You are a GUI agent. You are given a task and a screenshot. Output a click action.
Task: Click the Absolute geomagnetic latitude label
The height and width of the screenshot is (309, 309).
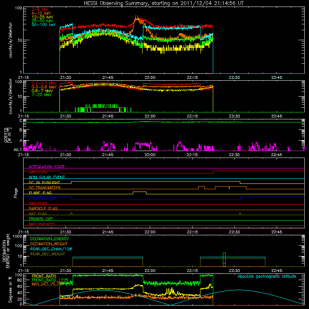[x=267, y=276]
